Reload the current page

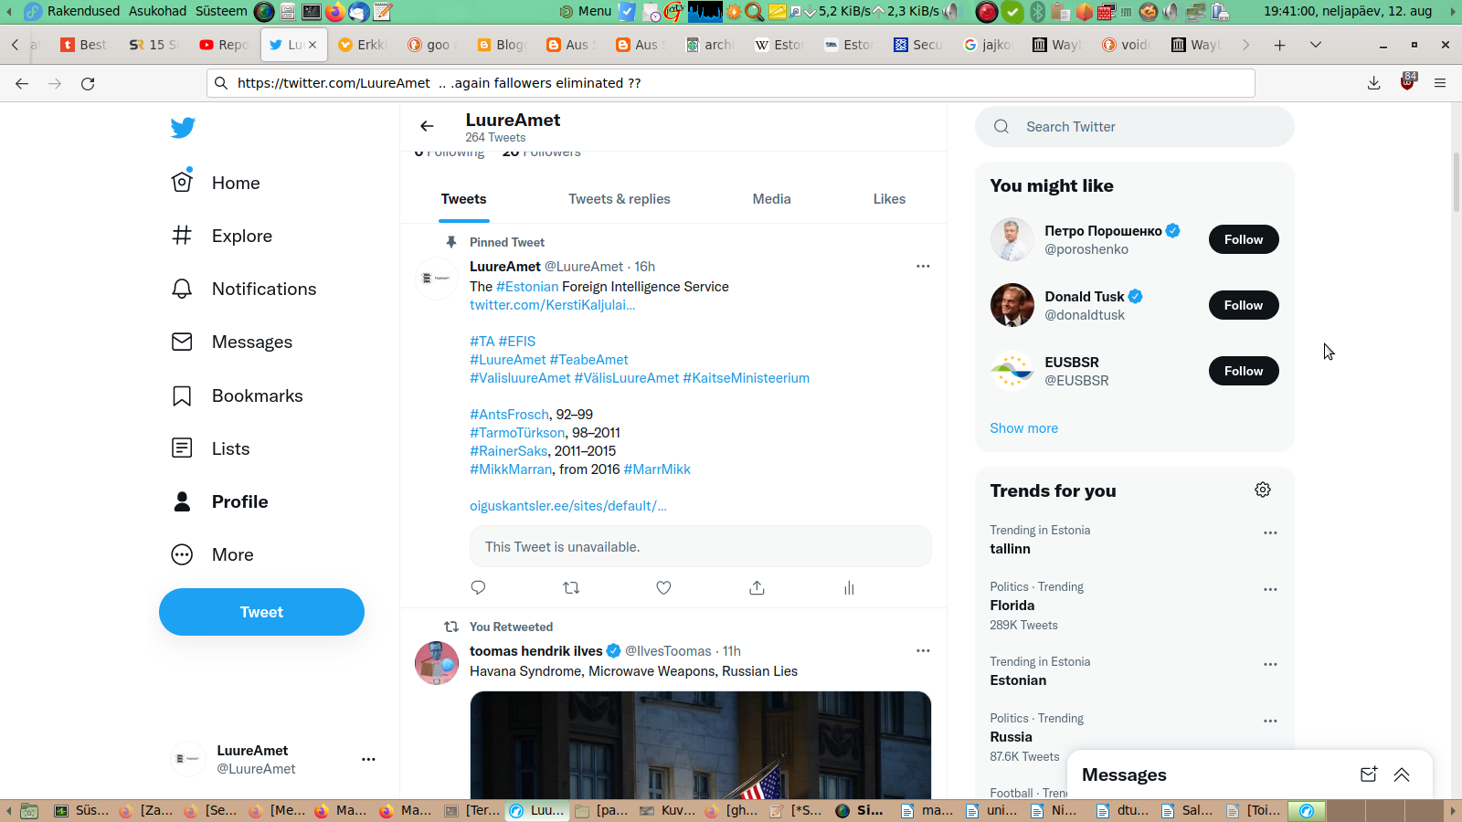pyautogui.click(x=88, y=83)
